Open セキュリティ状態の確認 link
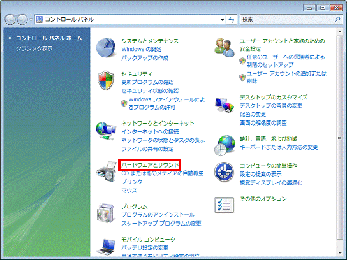The height and width of the screenshot is (260, 347). click(150, 90)
